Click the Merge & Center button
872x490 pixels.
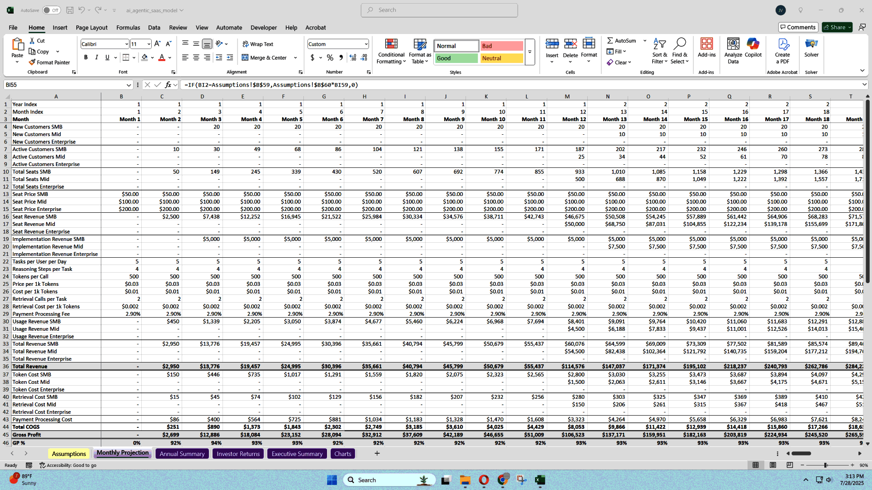(264, 58)
